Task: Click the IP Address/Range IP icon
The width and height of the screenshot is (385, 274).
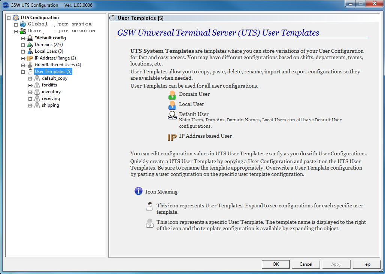Action: 30,58
